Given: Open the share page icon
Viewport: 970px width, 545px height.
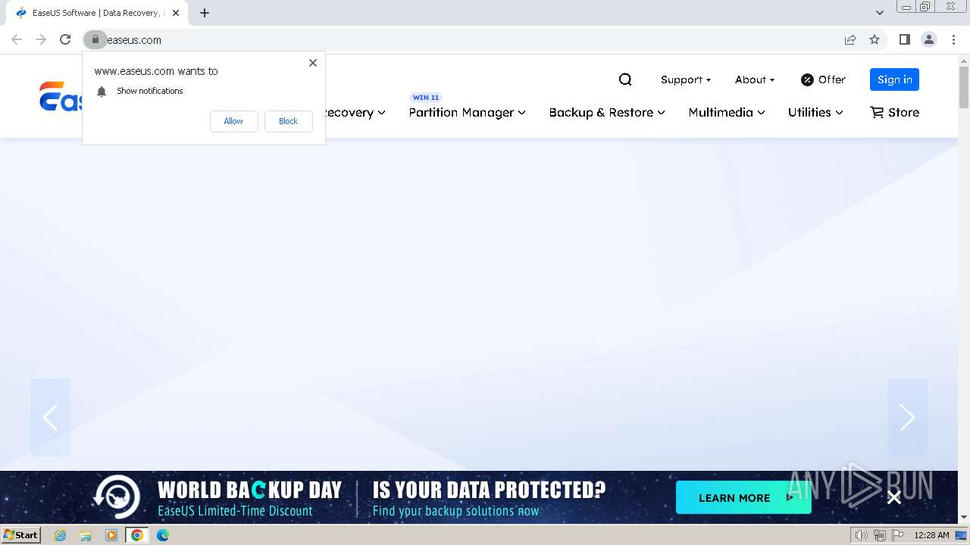Looking at the screenshot, I should [x=850, y=39].
